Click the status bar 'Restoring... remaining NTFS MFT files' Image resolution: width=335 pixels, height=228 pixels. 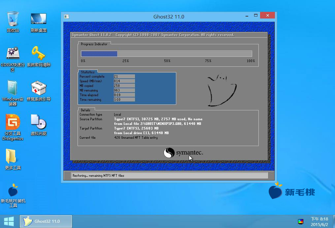(x=169, y=175)
